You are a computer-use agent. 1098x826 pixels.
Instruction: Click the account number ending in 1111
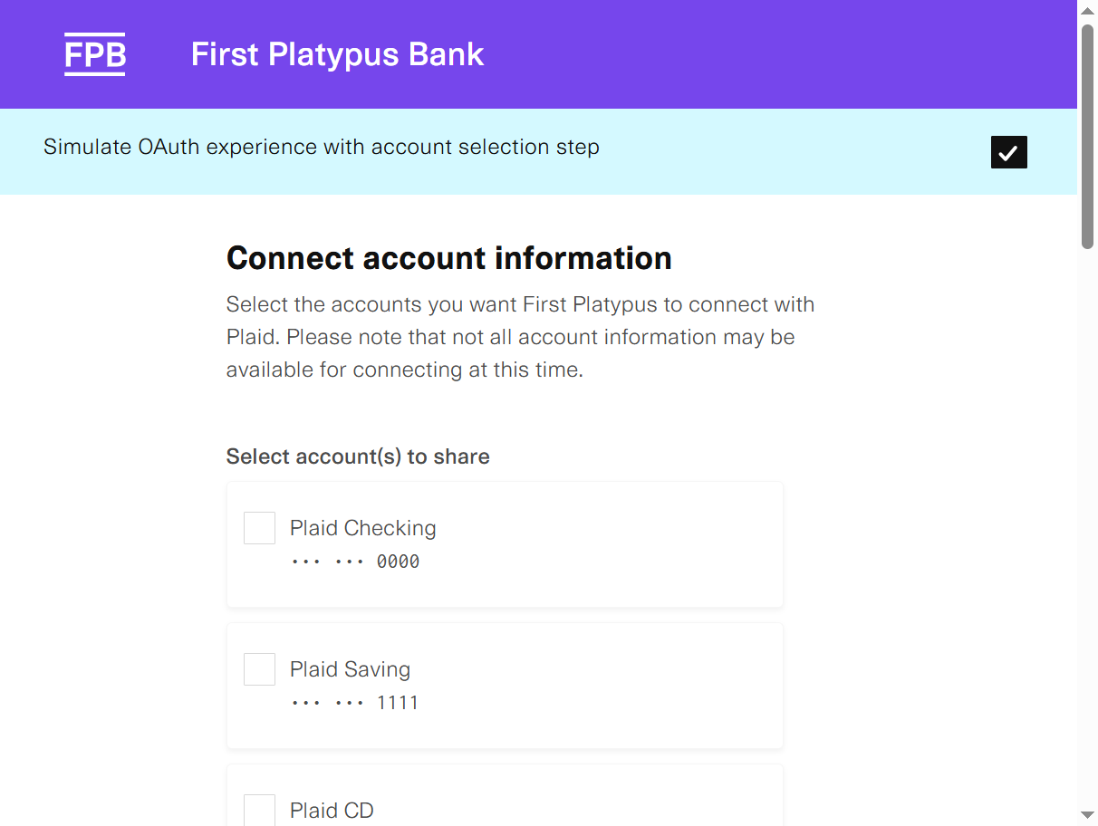click(356, 702)
